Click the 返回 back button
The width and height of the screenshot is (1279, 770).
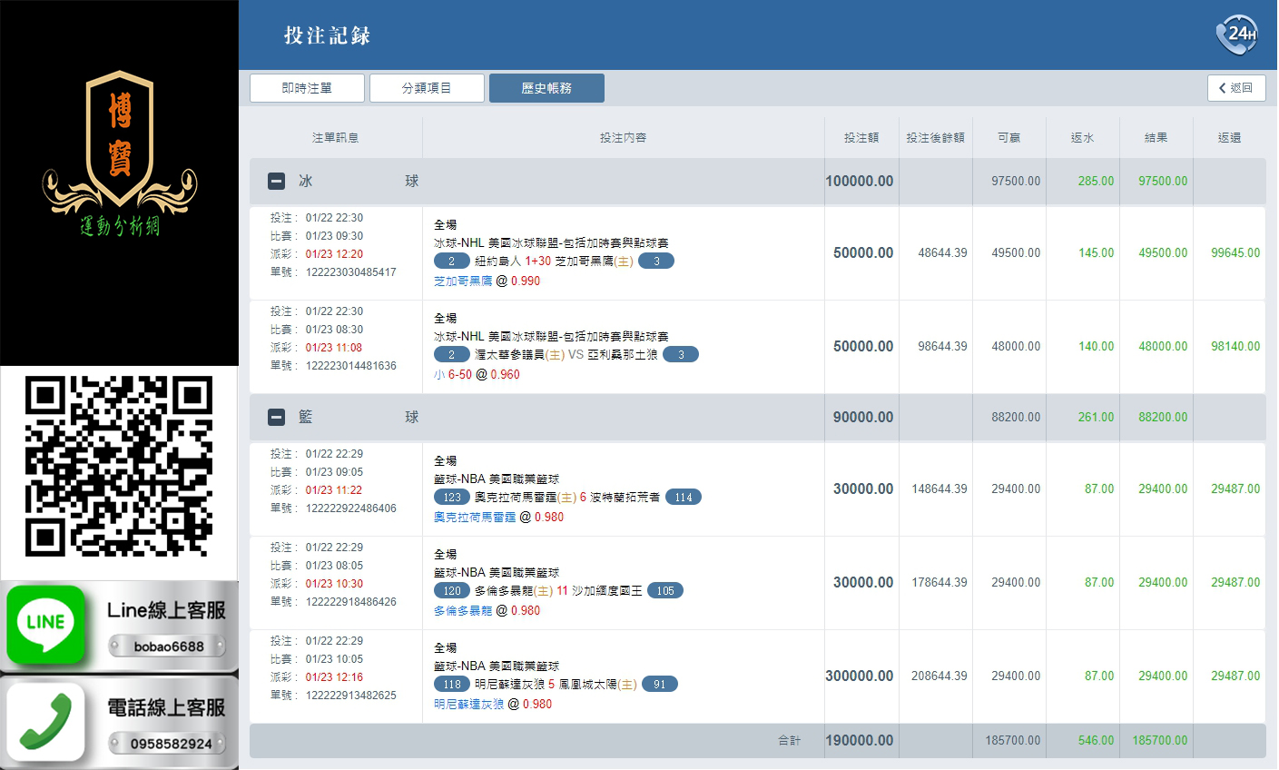point(1235,88)
